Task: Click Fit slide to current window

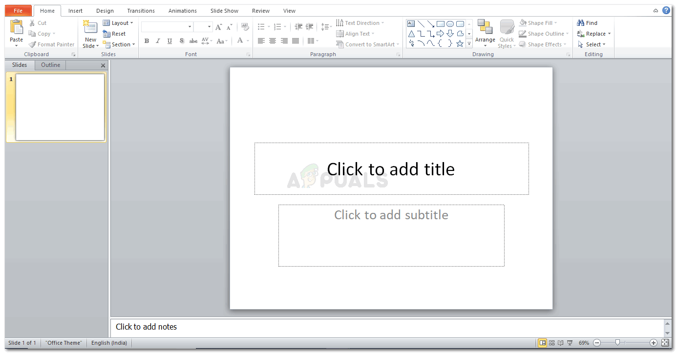Action: [665, 343]
